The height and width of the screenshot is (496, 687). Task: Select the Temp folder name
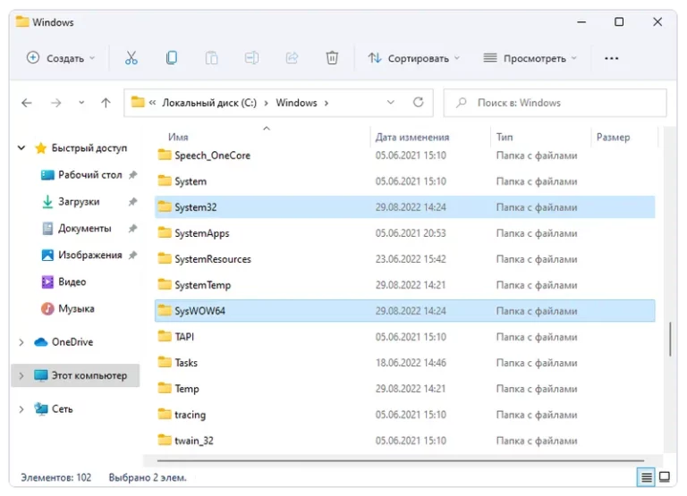coord(187,389)
